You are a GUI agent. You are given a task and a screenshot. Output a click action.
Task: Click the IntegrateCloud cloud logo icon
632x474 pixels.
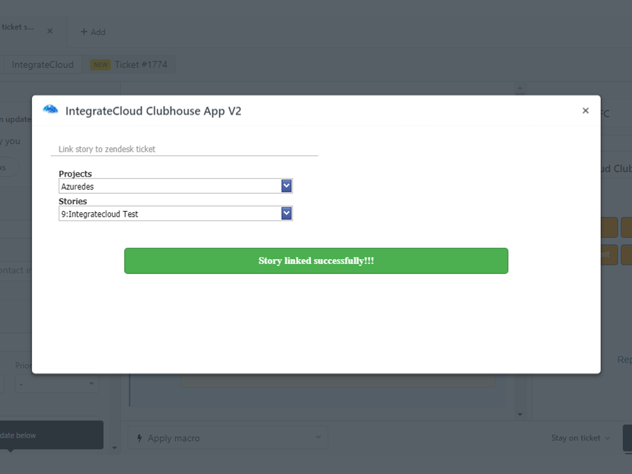click(x=51, y=110)
